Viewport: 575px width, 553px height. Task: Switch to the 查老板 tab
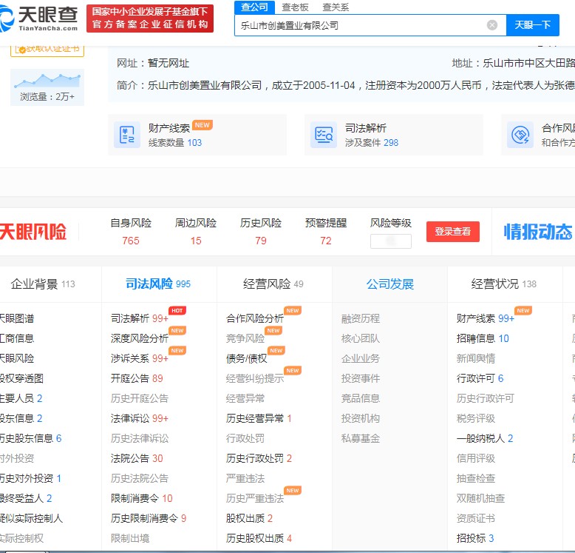[295, 7]
